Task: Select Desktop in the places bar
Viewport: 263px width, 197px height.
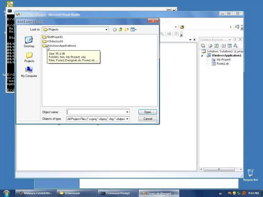Action: [29, 42]
